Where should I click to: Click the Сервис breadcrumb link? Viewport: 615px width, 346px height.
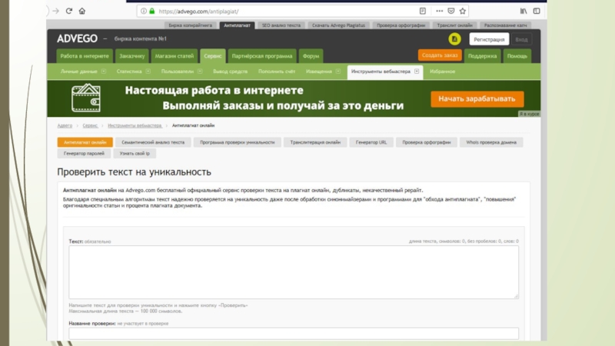click(90, 125)
